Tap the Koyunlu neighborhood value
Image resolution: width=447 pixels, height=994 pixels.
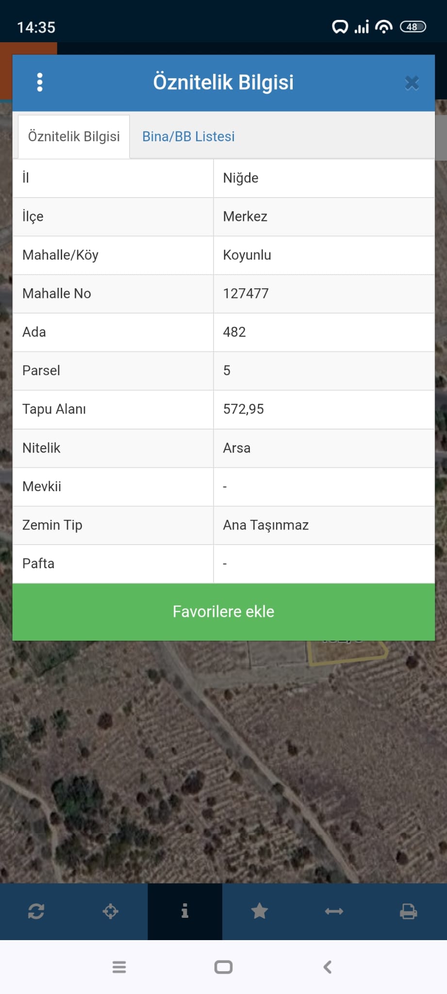click(247, 255)
